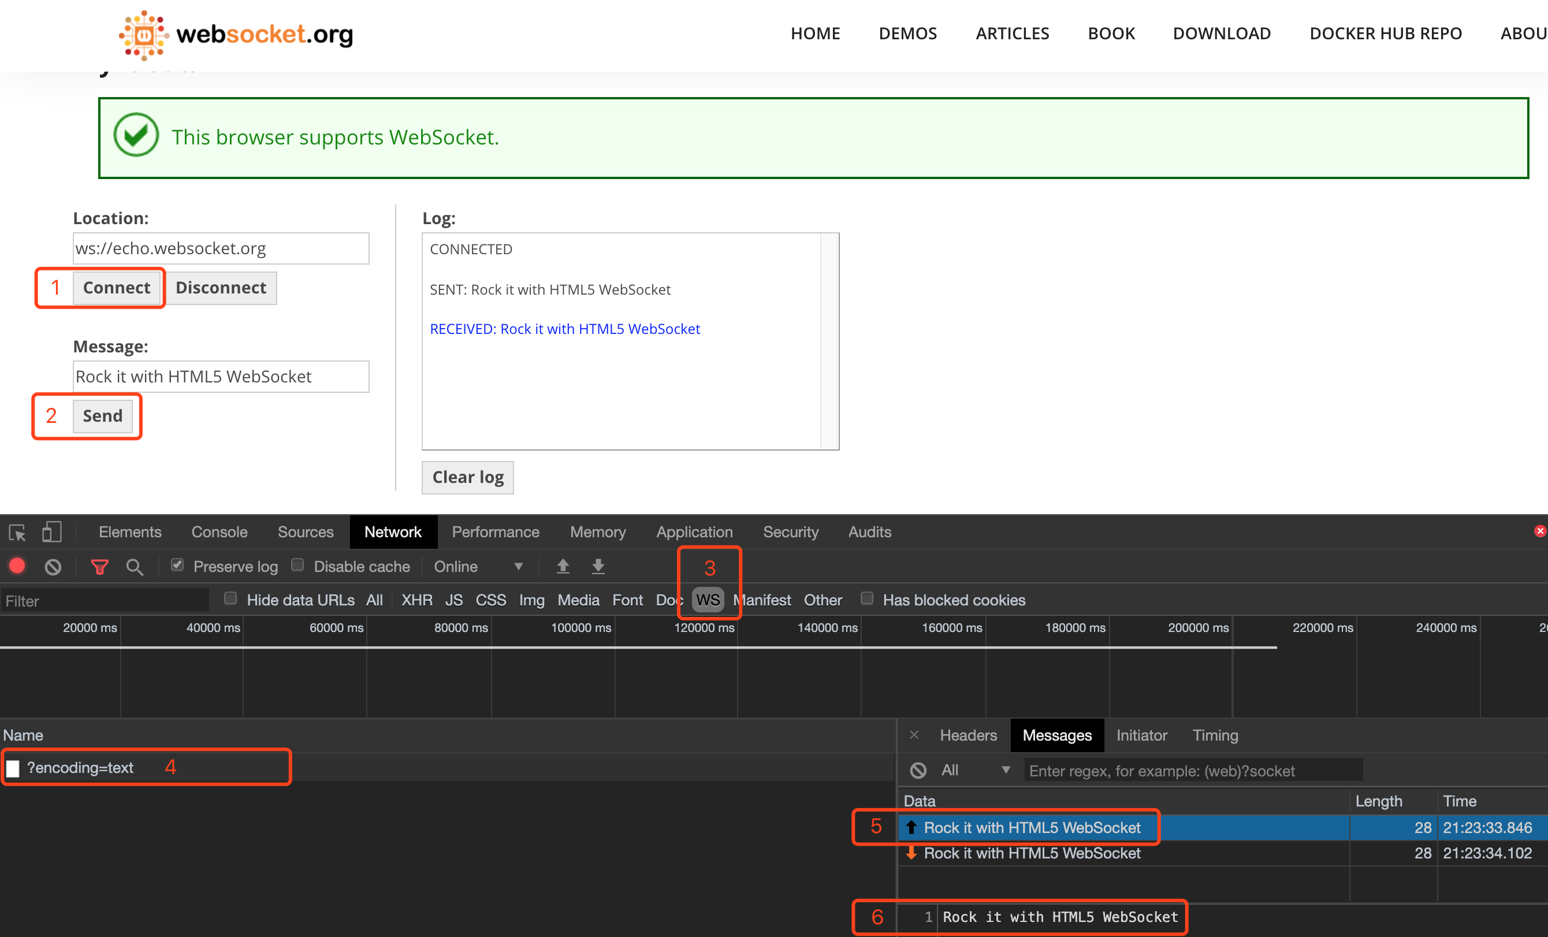Click the import HAR upload arrow
The height and width of the screenshot is (937, 1548).
click(563, 566)
